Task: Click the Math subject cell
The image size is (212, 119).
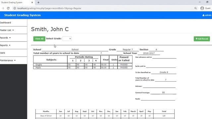Action: [50, 67]
